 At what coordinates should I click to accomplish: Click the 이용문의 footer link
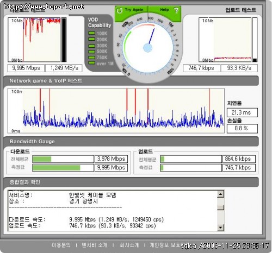[x=61, y=245]
